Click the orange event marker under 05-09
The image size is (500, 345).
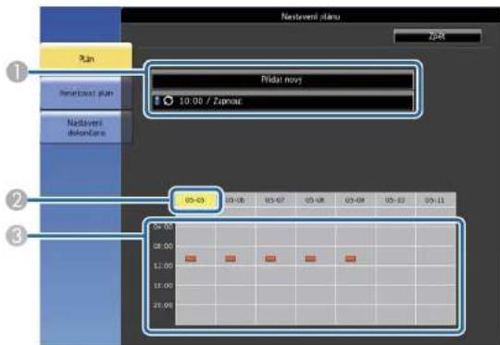350,258
